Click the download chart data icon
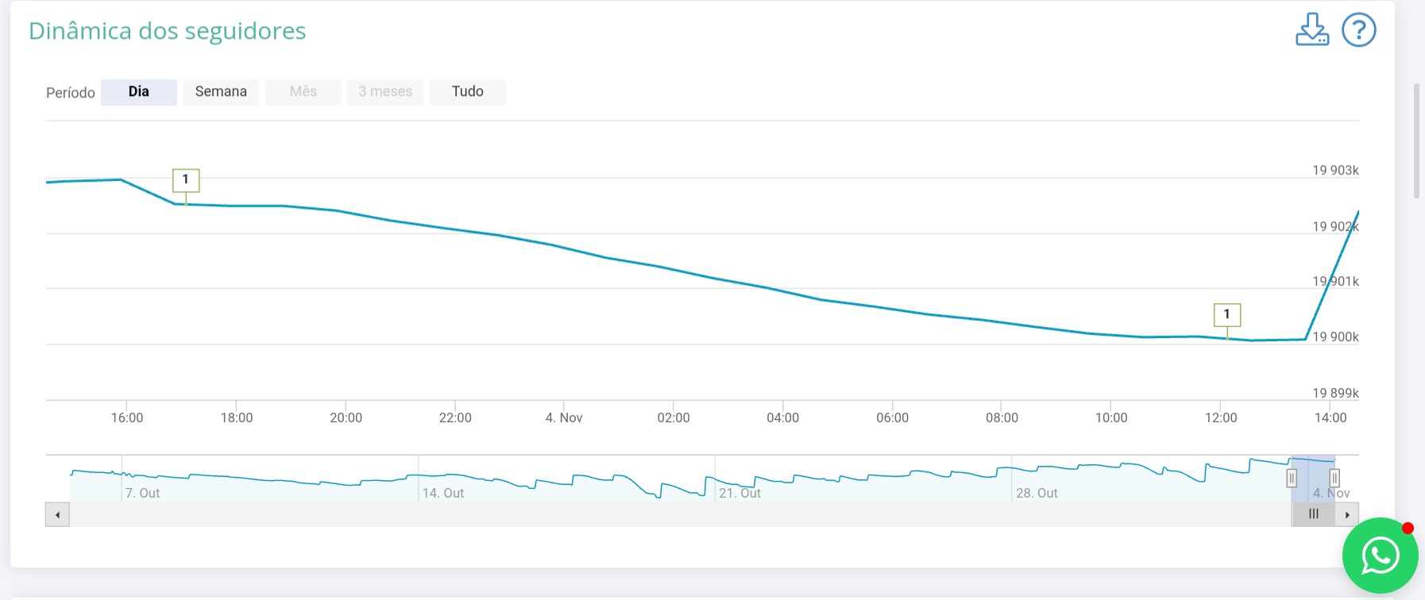 [1311, 30]
